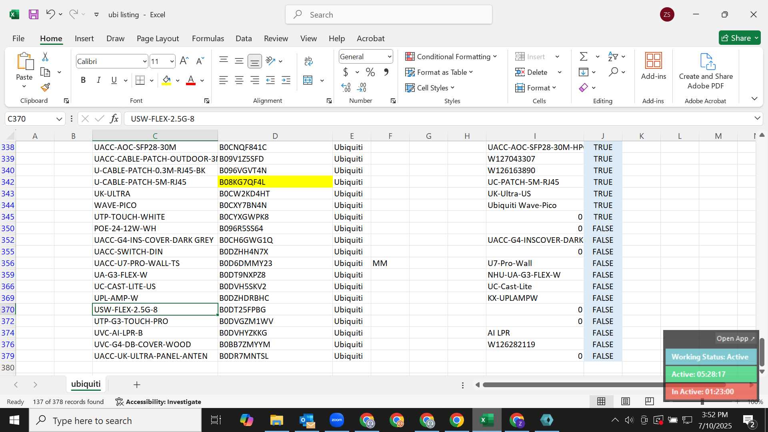Switch to the Acrobat tab
The image size is (768, 432).
pyautogui.click(x=370, y=39)
